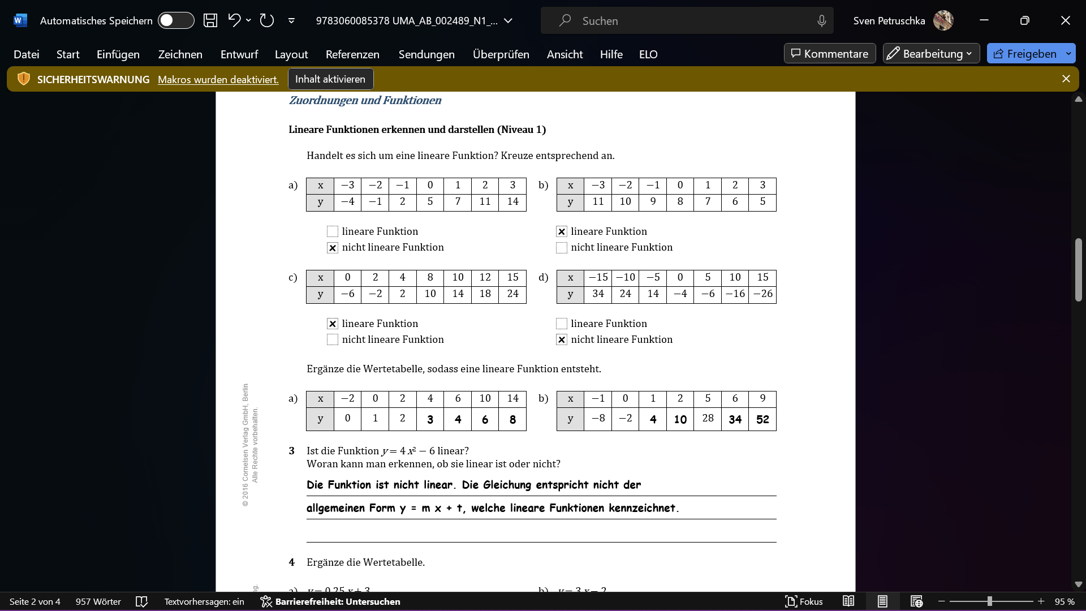Switch to the Layout tab
This screenshot has height=611, width=1086.
291,54
